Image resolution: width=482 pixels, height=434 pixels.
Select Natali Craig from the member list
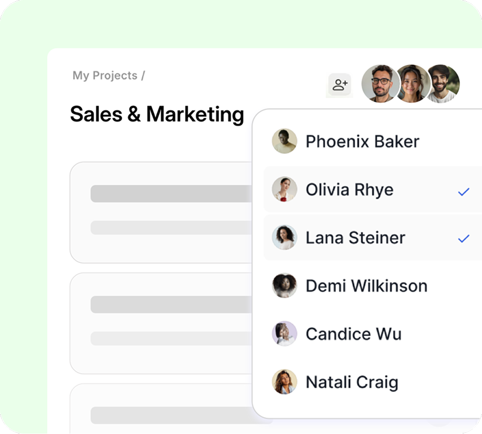pyautogui.click(x=352, y=382)
